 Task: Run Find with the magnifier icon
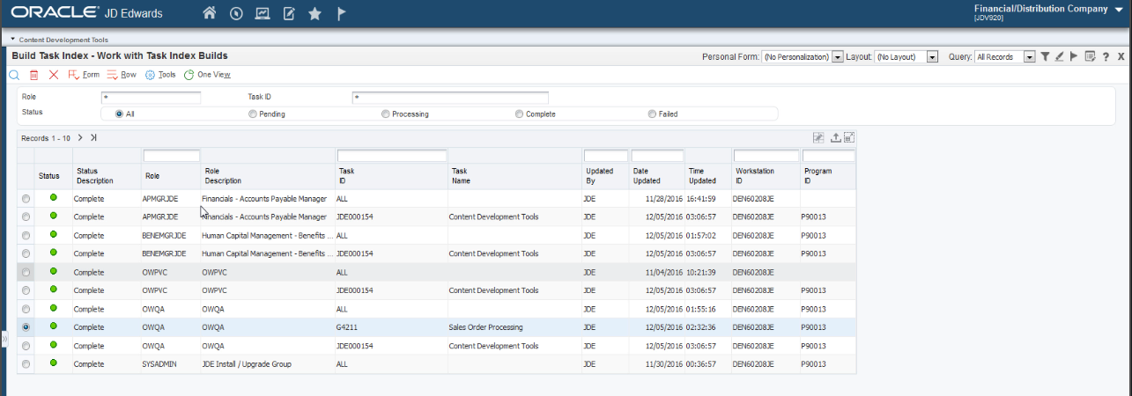click(14, 75)
